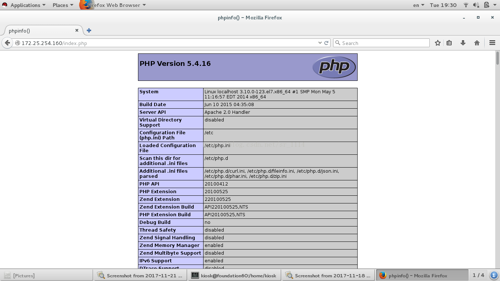The height and width of the screenshot is (281, 500).
Task: Click the wireless network status icon
Action: [x=466, y=5]
